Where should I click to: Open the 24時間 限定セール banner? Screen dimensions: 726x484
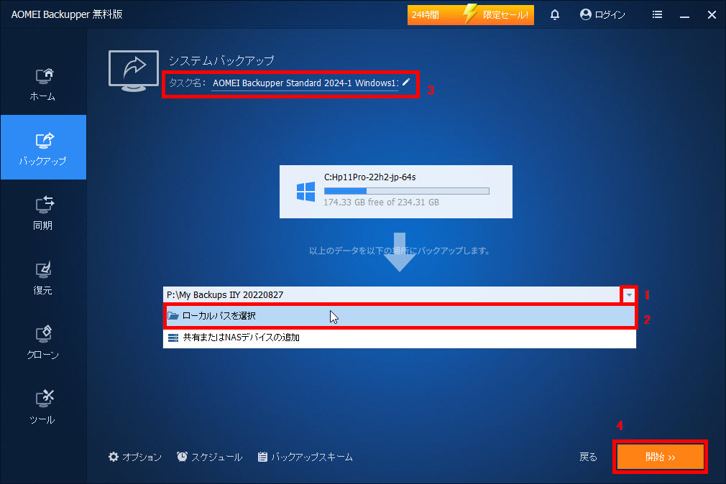(x=470, y=15)
